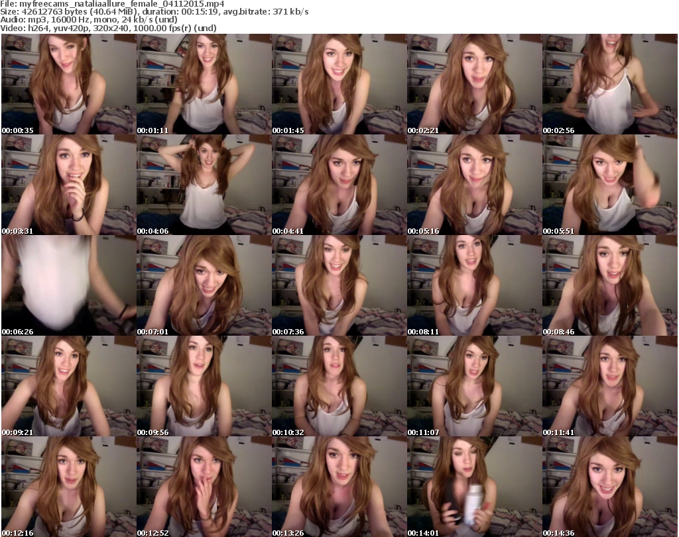Click the thumbnail with timestamp 00:10:32

pyautogui.click(x=339, y=386)
